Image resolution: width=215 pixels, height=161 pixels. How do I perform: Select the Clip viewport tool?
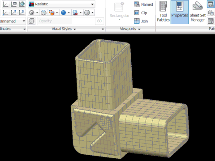(x=141, y=13)
